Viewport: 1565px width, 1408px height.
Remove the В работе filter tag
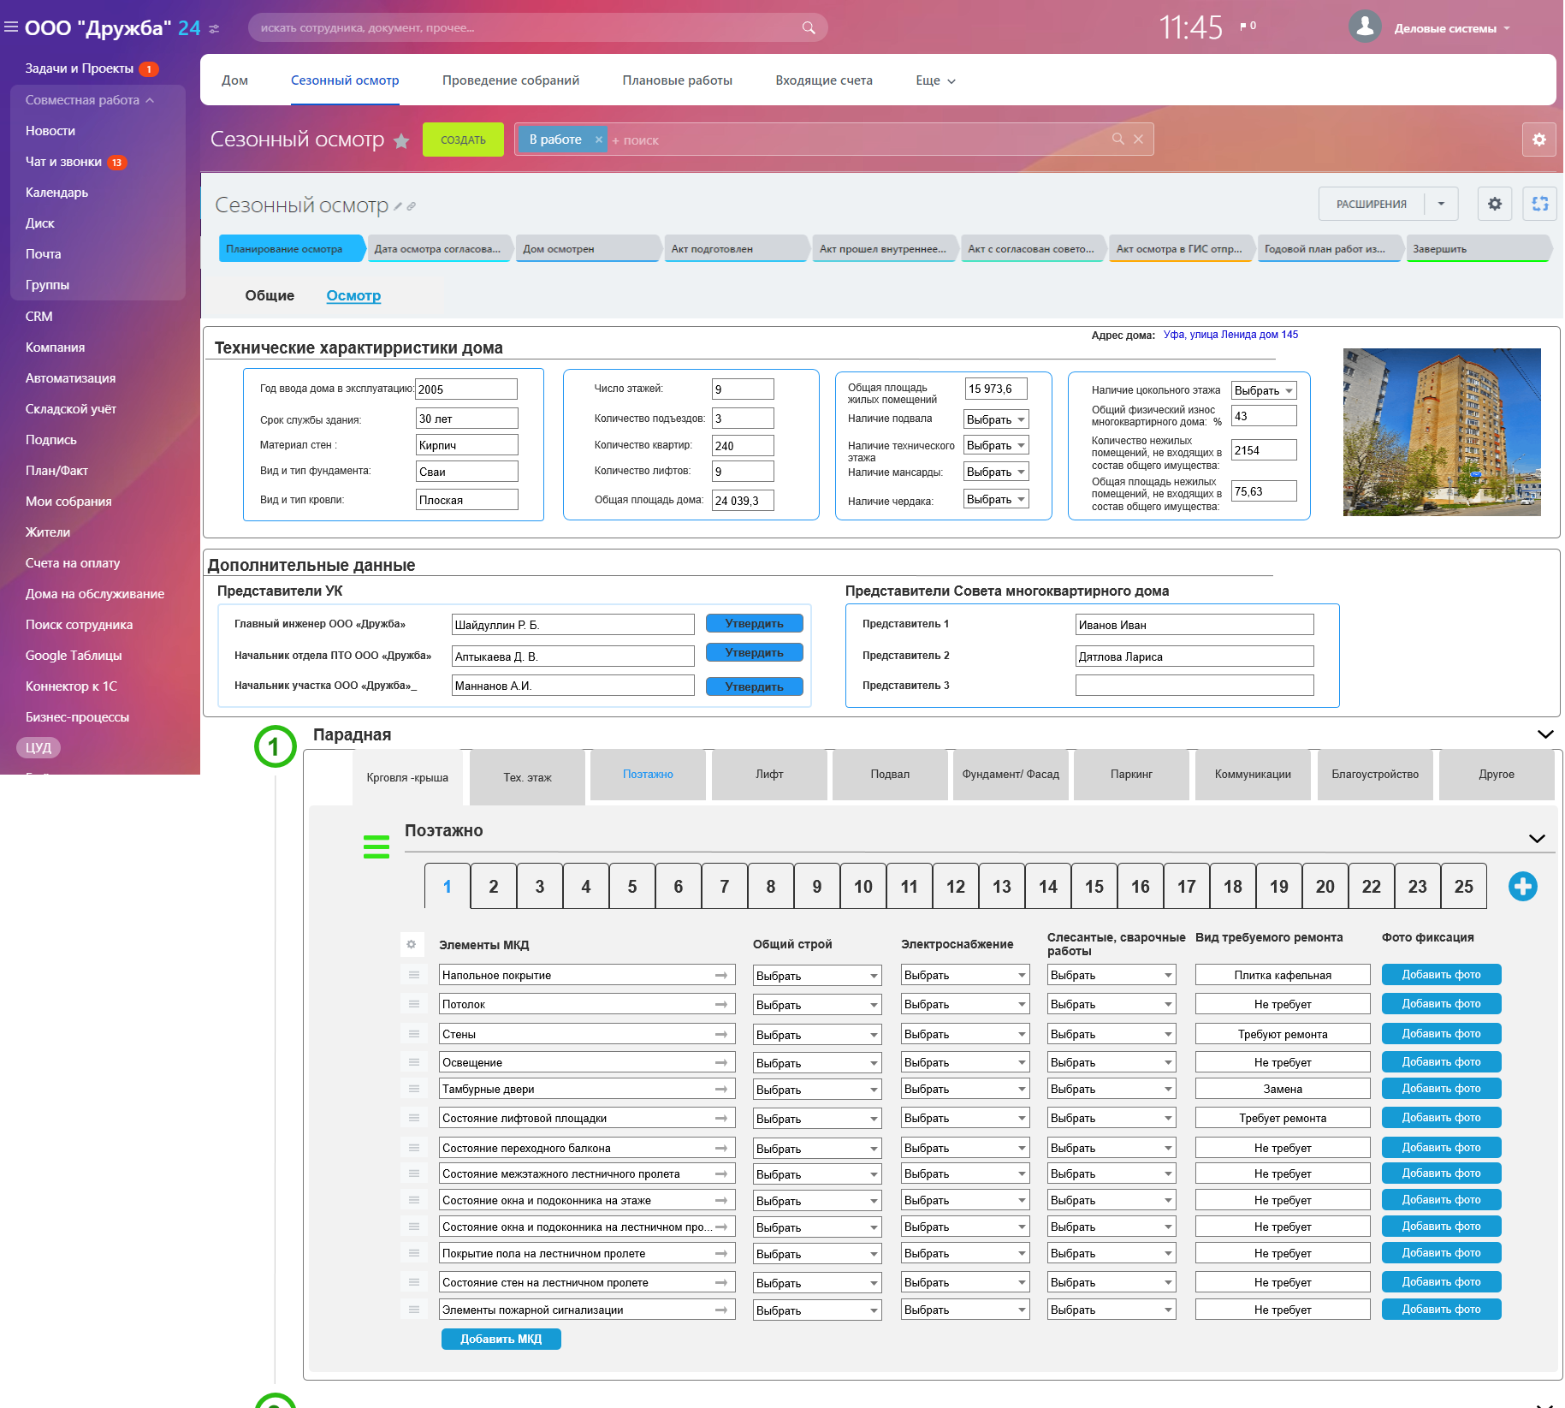(599, 140)
